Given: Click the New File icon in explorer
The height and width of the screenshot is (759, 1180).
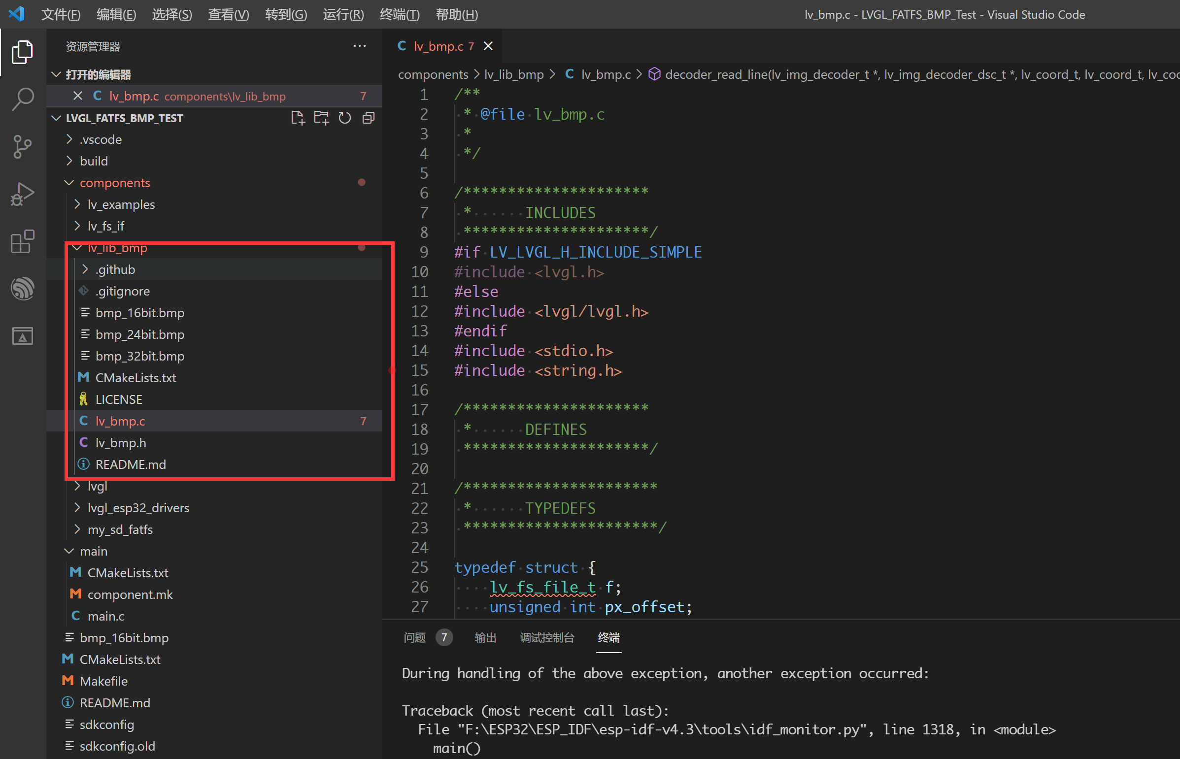Looking at the screenshot, I should [298, 118].
